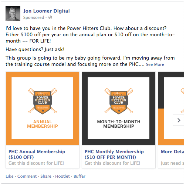The height and width of the screenshot is (184, 186).
Task: Advance carousel with the right arrow
Action: pyautogui.click(x=179, y=120)
